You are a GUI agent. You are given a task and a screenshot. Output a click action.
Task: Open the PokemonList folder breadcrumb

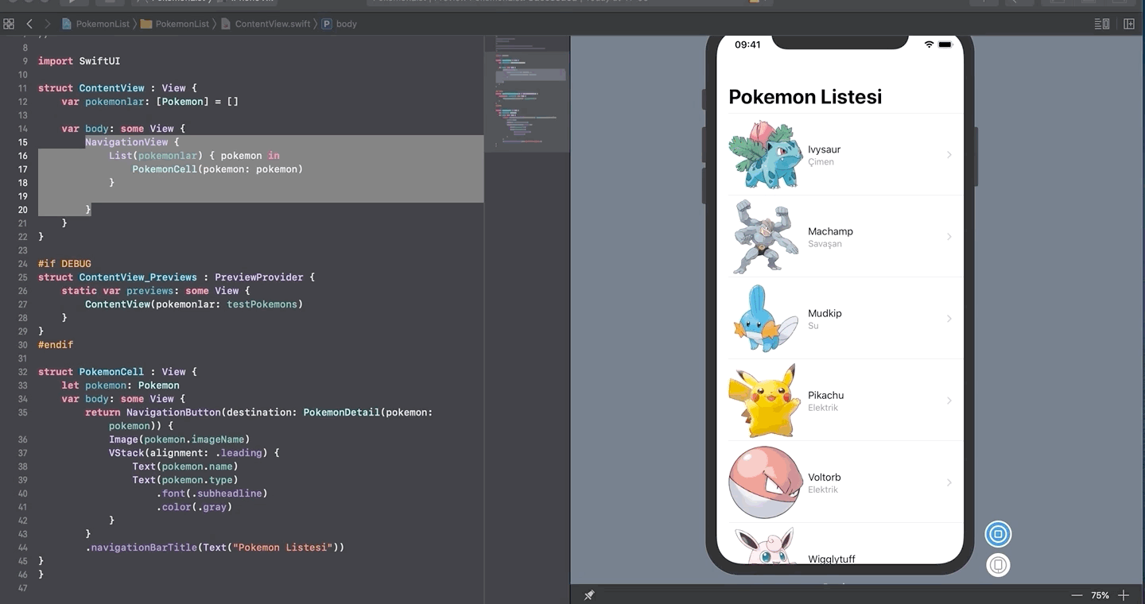pos(175,24)
